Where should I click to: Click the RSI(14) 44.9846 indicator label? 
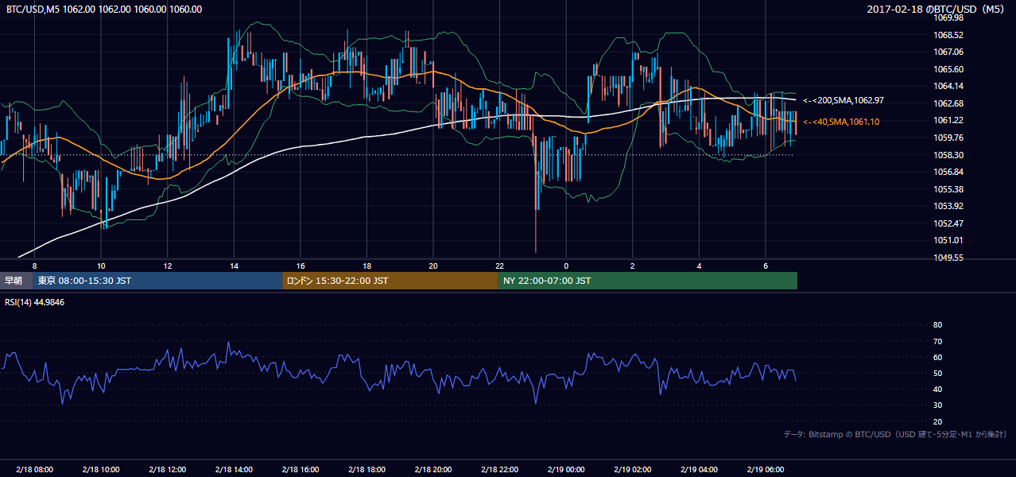(35, 302)
